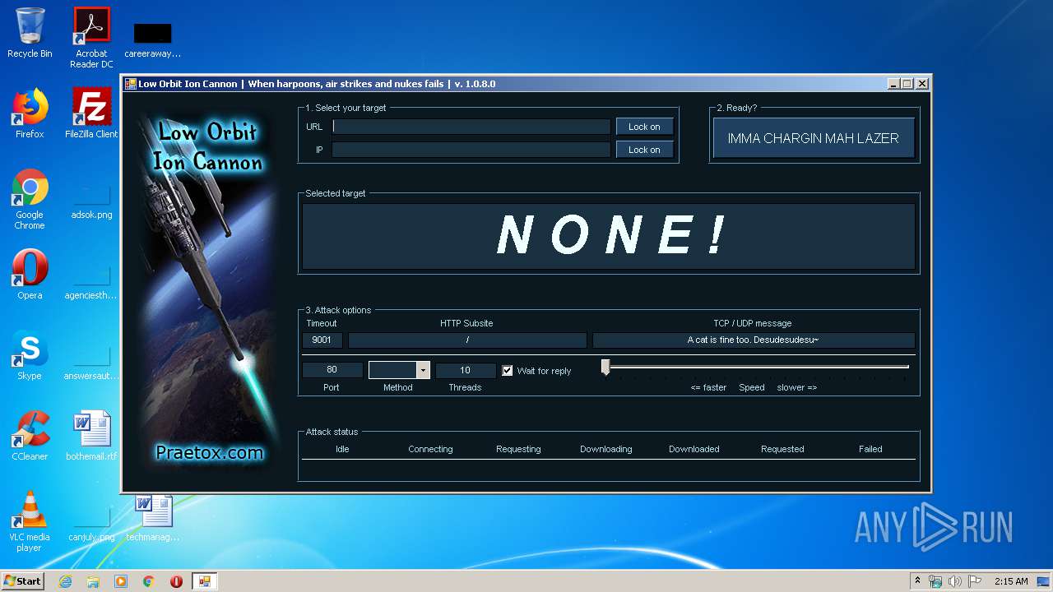Click the Port field showing 80
The height and width of the screenshot is (592, 1053).
click(x=332, y=370)
